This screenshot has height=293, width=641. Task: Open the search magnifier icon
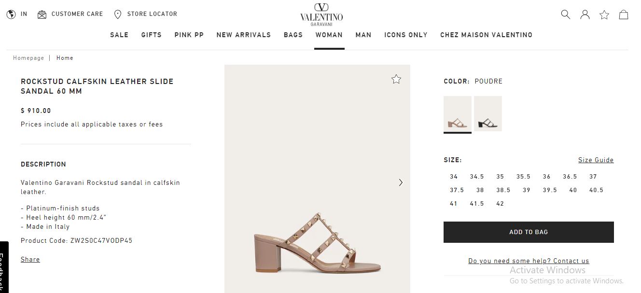pos(565,14)
